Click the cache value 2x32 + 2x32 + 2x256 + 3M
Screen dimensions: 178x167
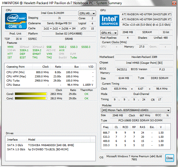coord(59,28)
